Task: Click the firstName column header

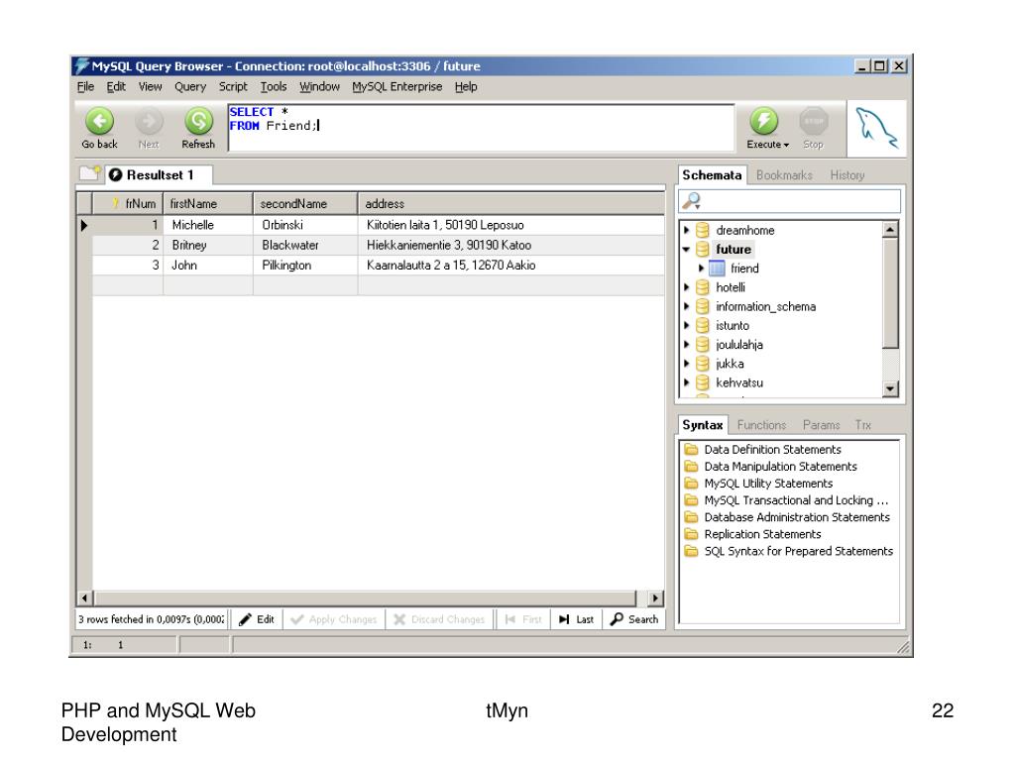Action: [x=208, y=204]
